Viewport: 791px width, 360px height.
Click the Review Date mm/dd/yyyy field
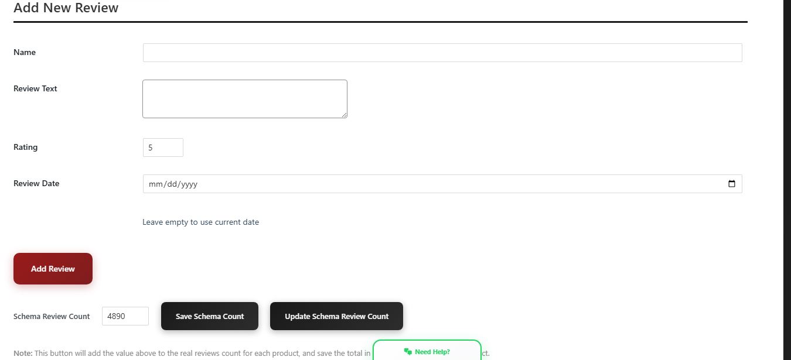(410, 183)
